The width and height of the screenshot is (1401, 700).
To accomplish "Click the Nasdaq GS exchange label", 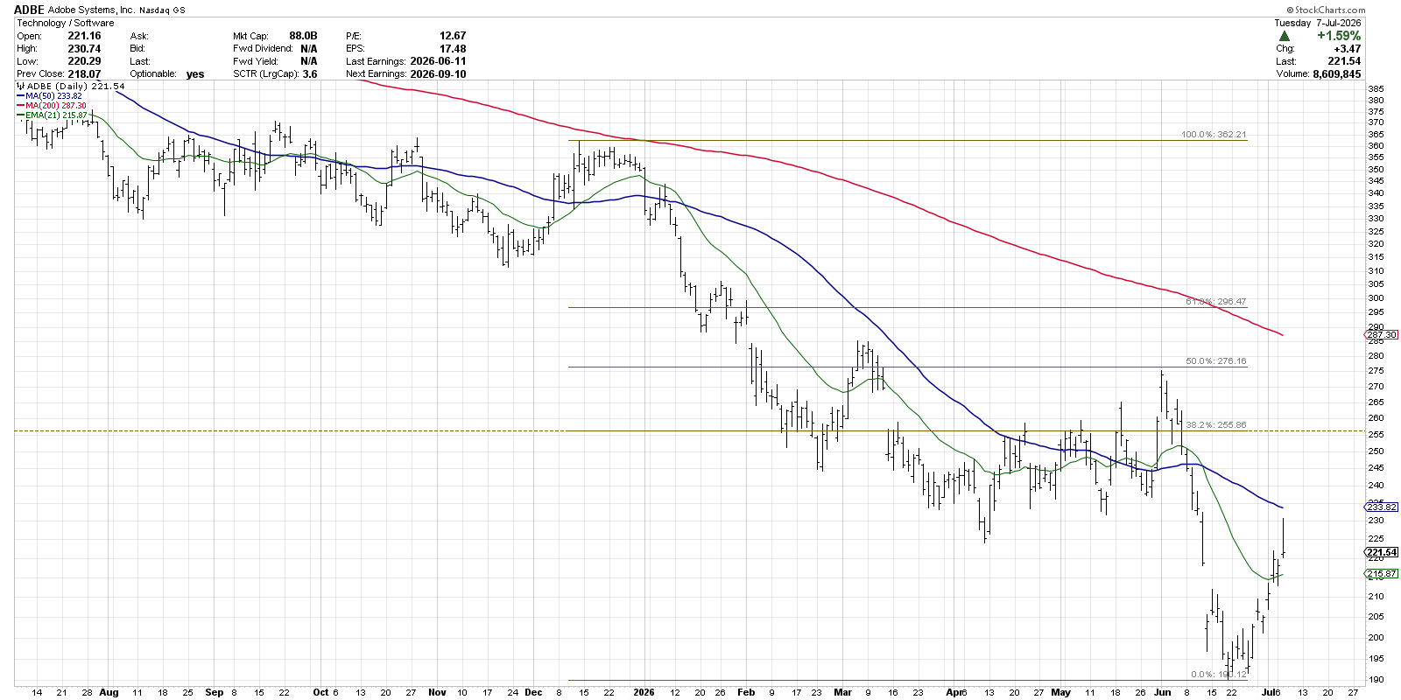I will (162, 10).
